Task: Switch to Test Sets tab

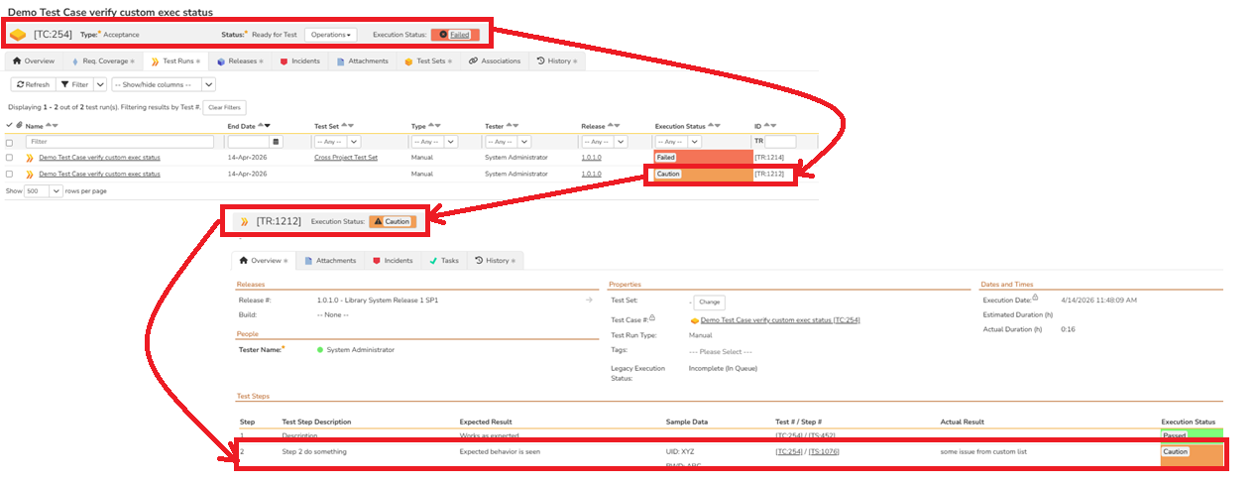Action: (x=428, y=61)
